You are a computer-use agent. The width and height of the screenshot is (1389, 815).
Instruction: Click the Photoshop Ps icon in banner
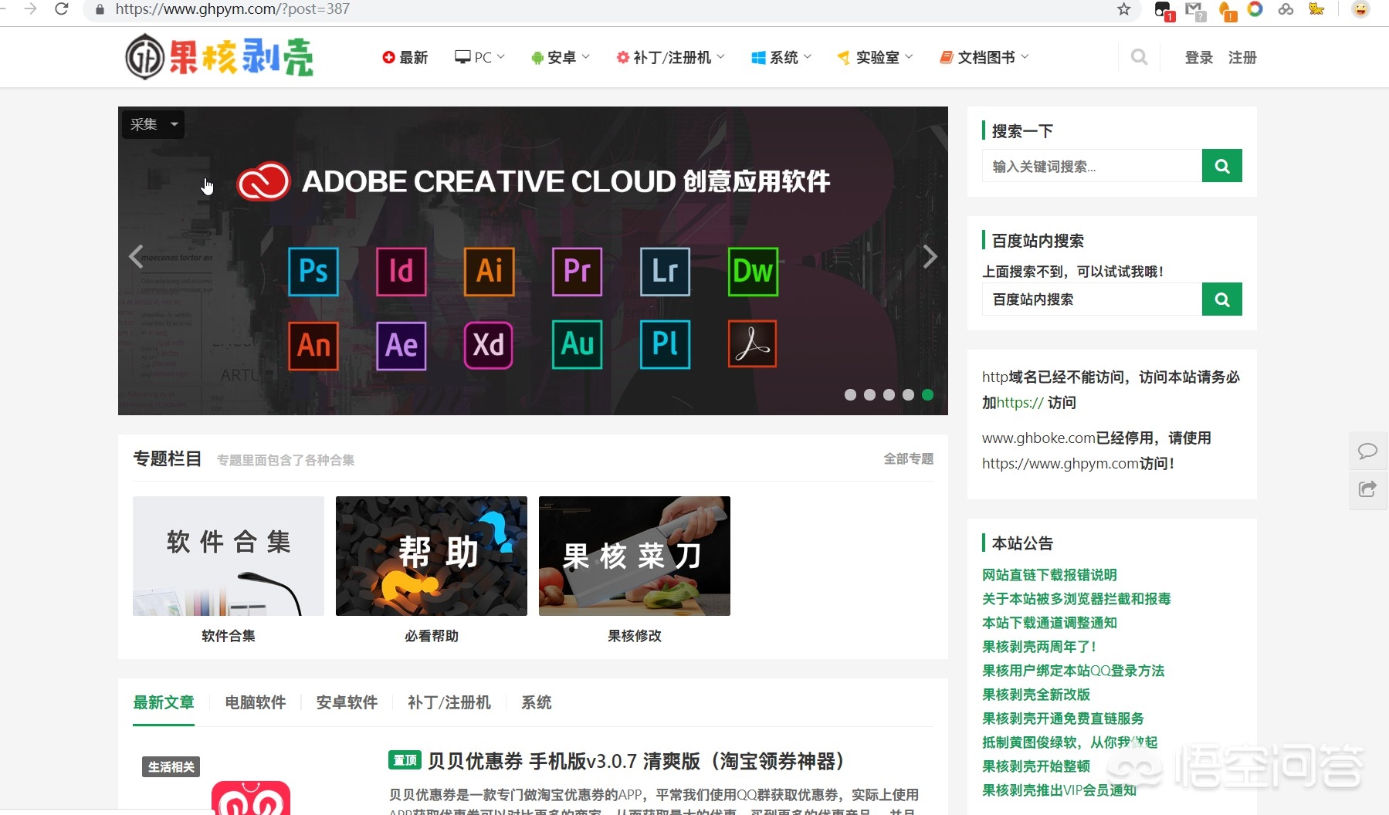313,272
